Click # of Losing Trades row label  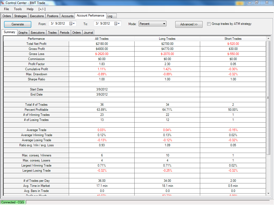tap(36, 120)
